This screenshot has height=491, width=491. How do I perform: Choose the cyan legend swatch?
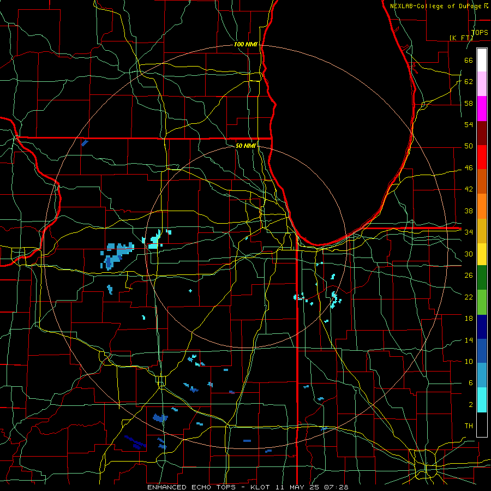[482, 400]
